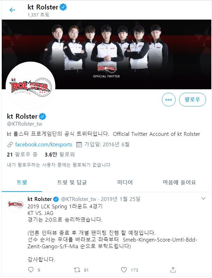Open the kt Rolster profile picture
The height and width of the screenshot is (278, 212).
coord(30,86)
